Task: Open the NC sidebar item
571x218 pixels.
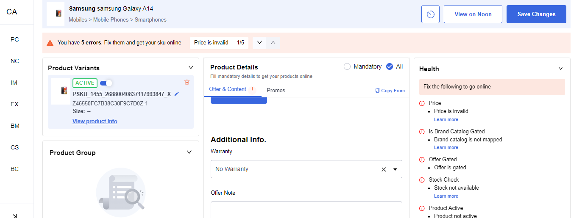Action: coord(15,61)
